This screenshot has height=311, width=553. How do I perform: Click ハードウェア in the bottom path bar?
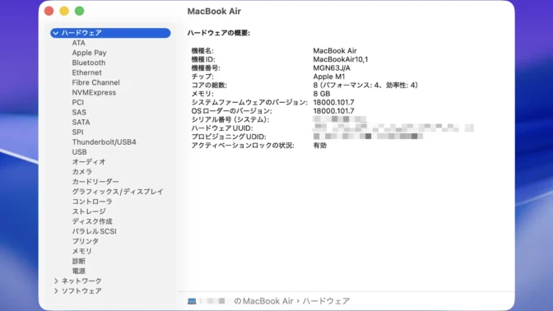tap(326, 301)
